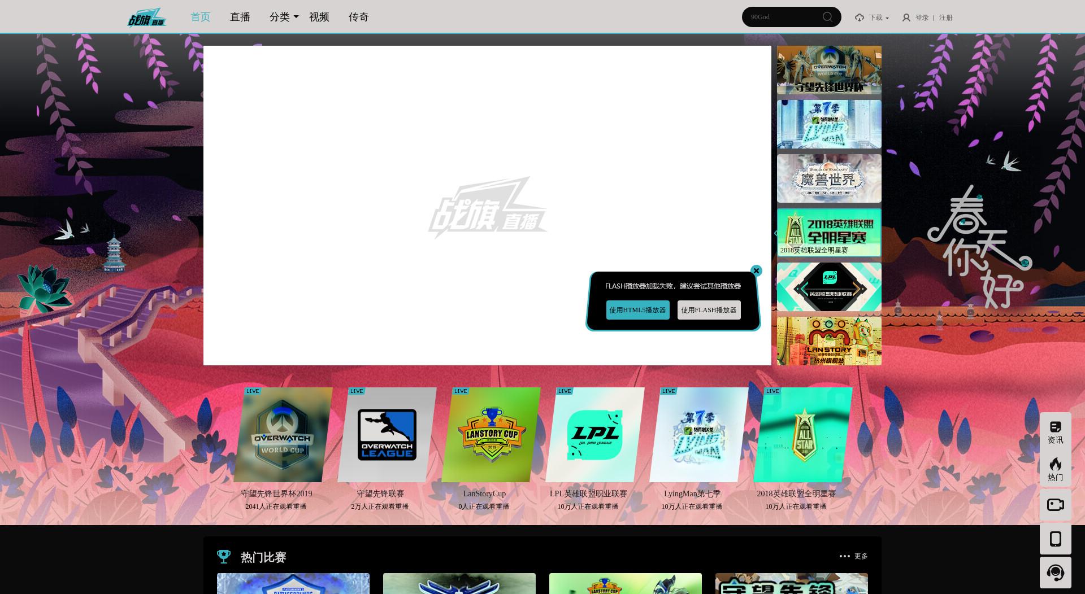
Task: Click 2041人正在观看重播 viewer count
Action: click(x=276, y=506)
